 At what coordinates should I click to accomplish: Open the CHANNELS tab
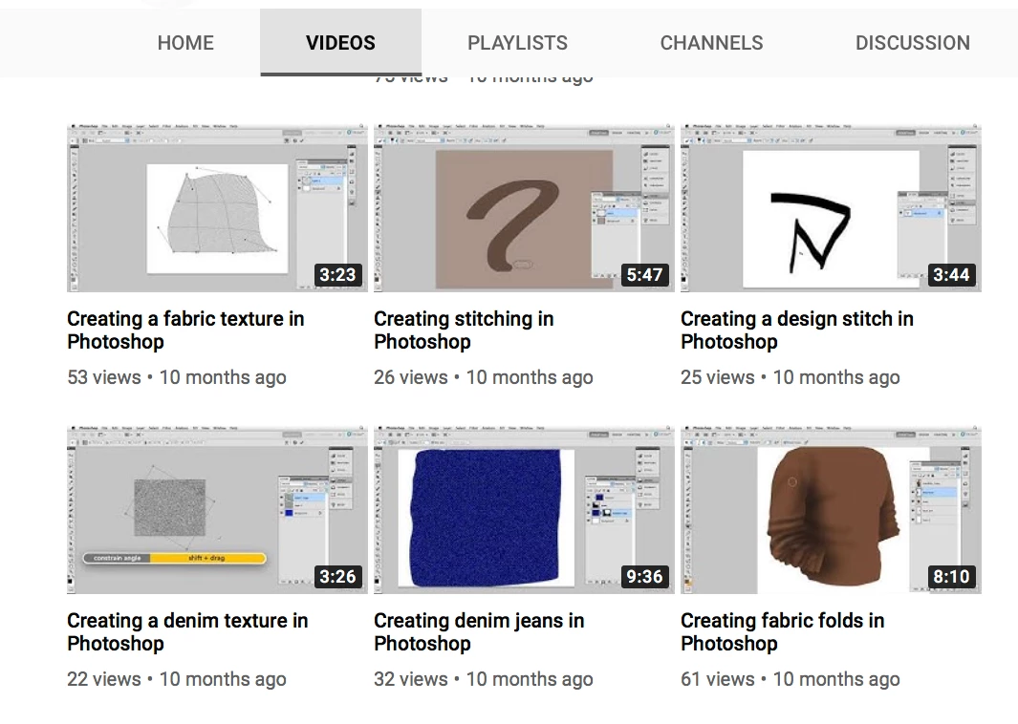pyautogui.click(x=711, y=43)
